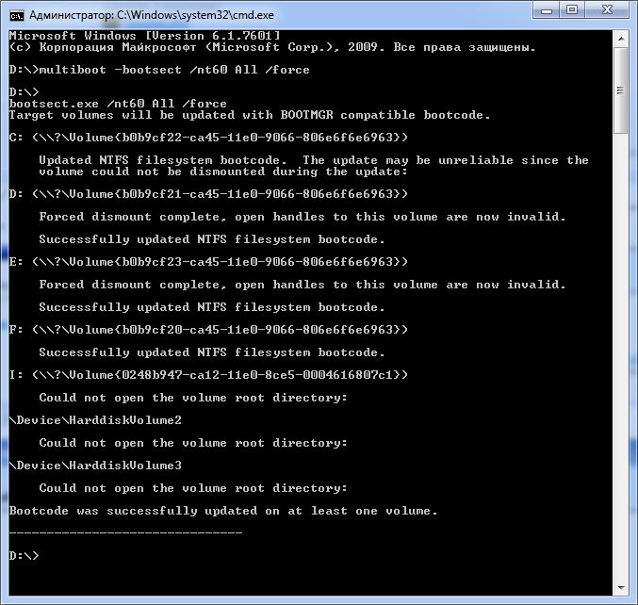Viewport: 638px width, 605px height.
Task: Maximize the command prompt window
Action: 572,10
